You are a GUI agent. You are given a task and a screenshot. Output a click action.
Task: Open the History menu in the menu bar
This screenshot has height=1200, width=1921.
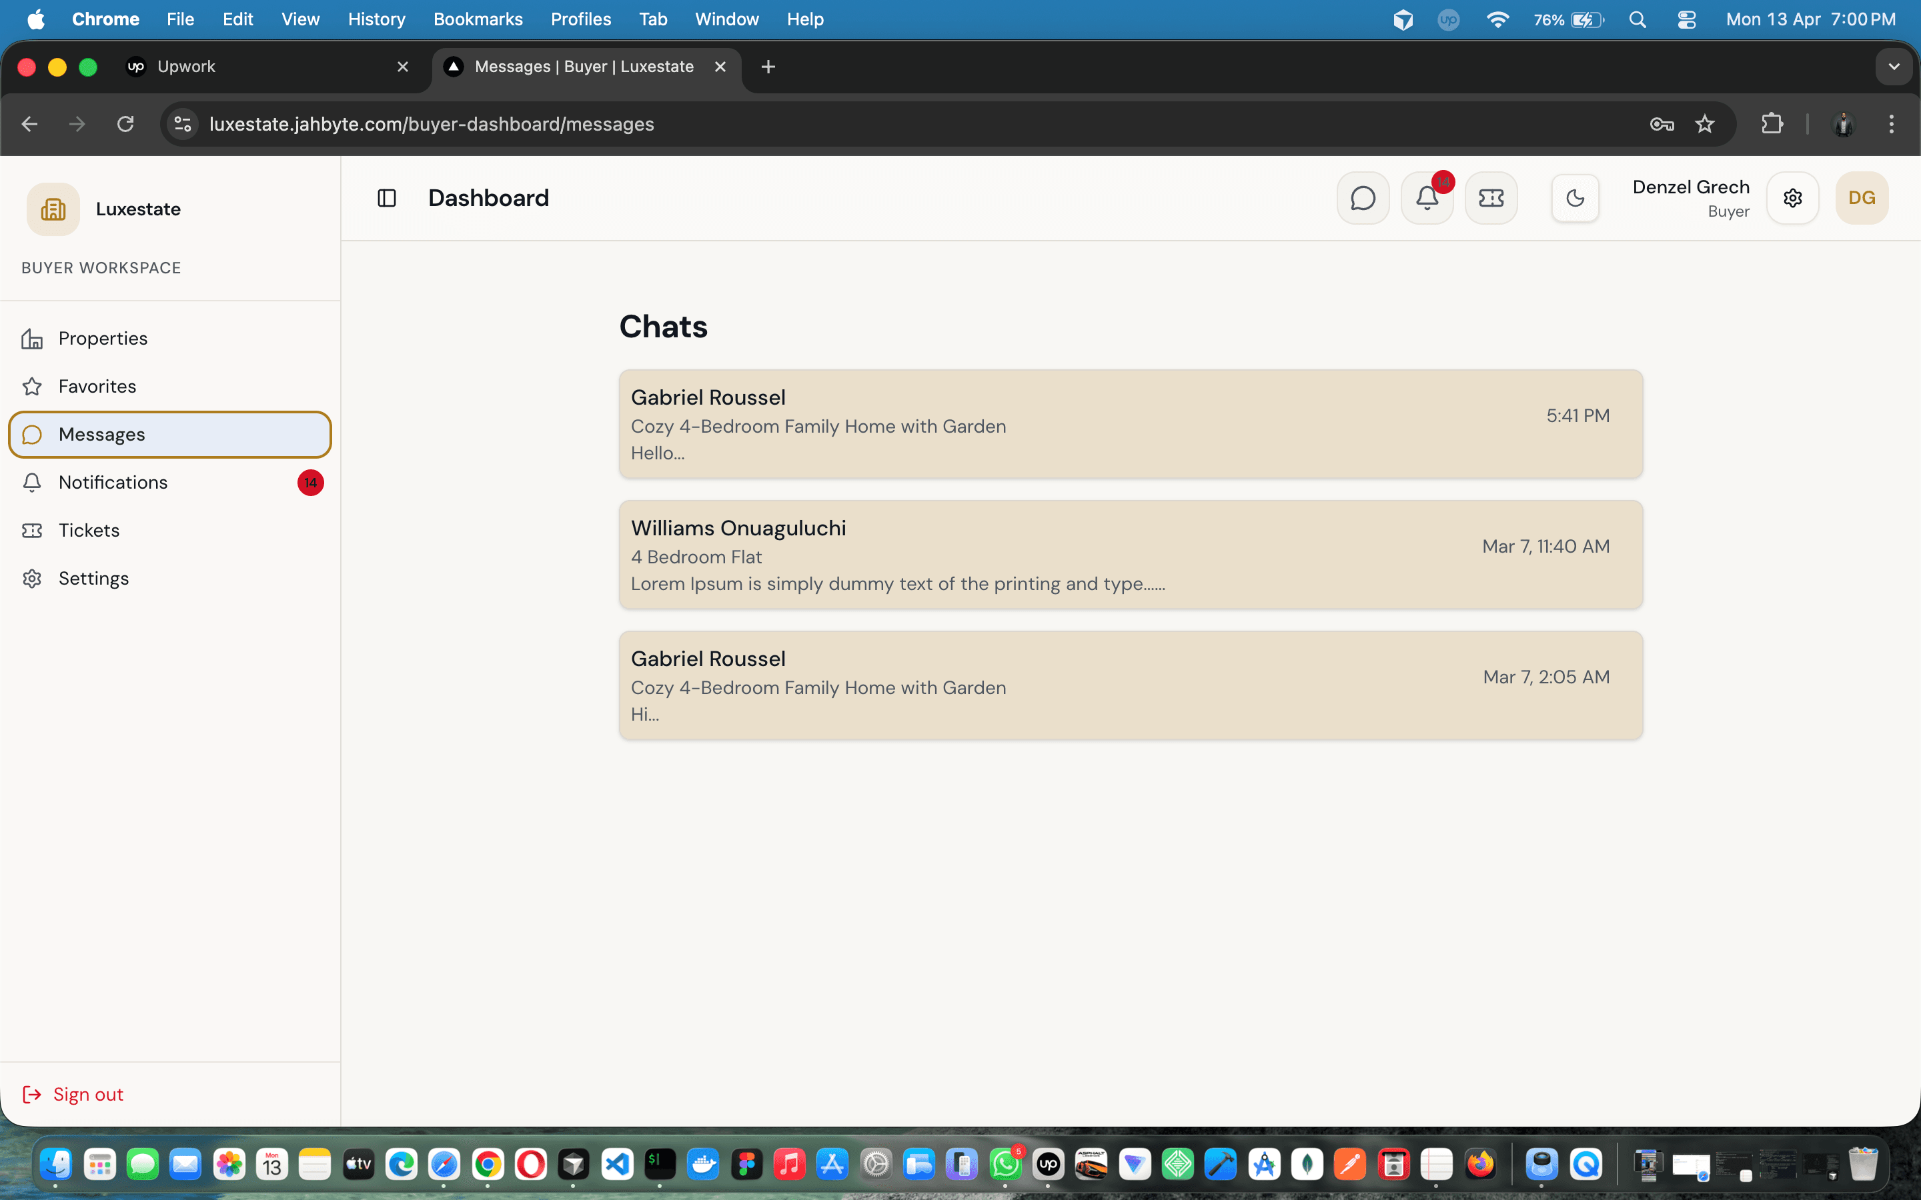376,19
